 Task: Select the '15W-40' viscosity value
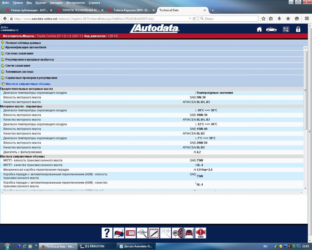(202, 129)
